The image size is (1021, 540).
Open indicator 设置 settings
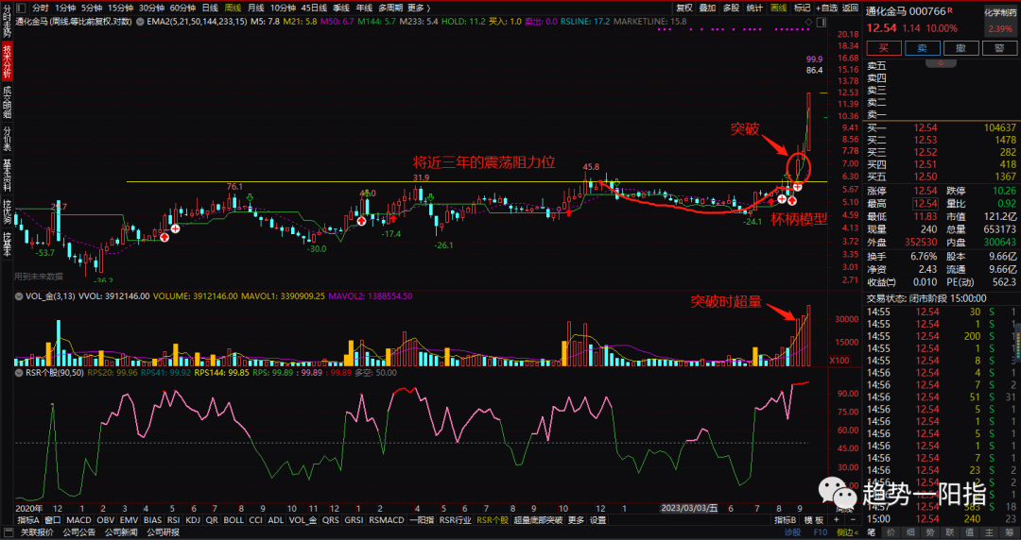coord(597,520)
